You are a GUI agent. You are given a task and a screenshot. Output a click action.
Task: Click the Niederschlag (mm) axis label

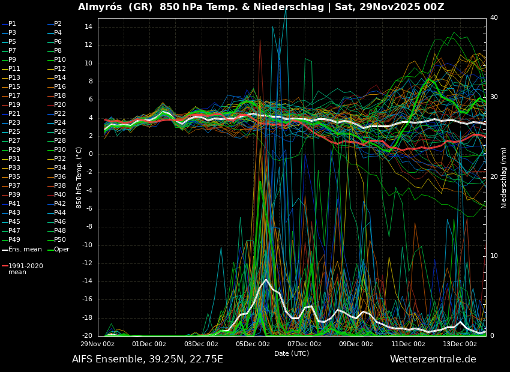point(504,178)
